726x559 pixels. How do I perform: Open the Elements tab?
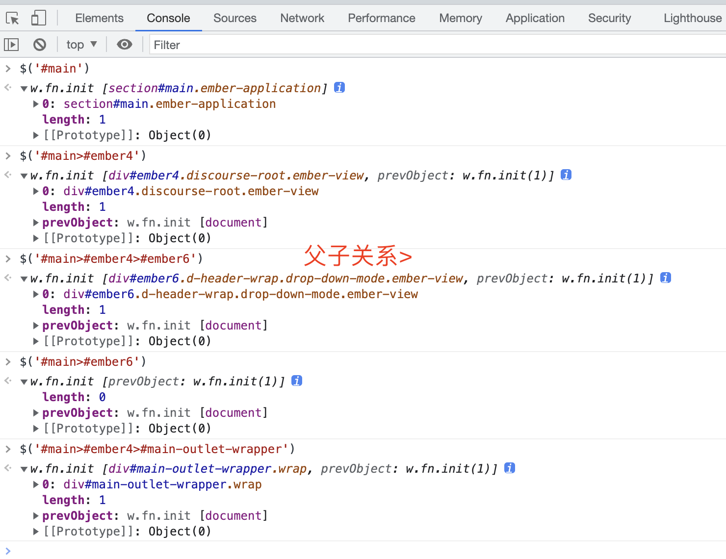click(99, 18)
